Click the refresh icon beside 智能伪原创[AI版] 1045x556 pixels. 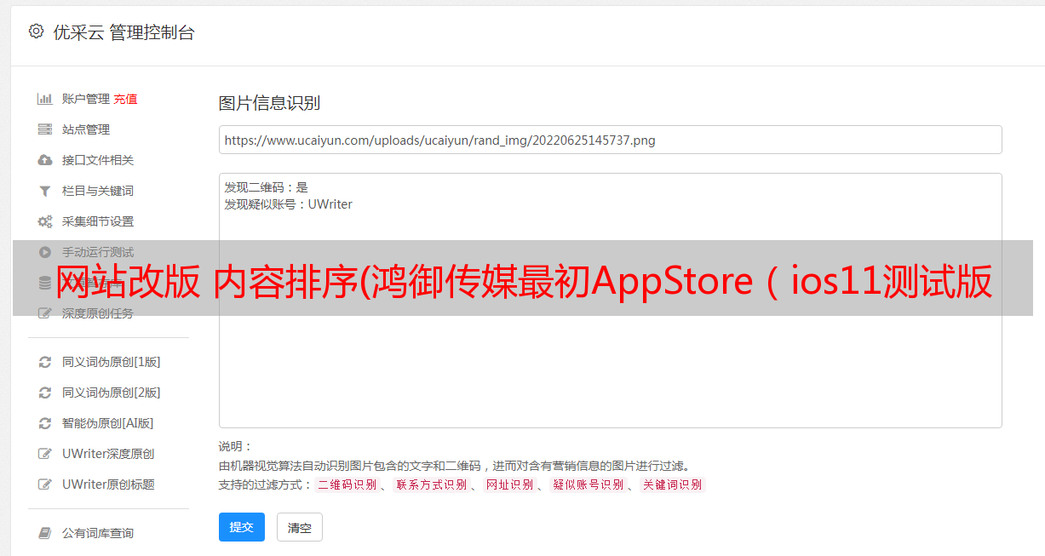click(45, 423)
